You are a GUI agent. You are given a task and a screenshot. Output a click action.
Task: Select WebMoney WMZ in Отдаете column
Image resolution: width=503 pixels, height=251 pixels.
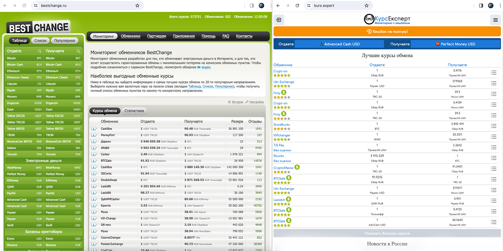pos(24,168)
